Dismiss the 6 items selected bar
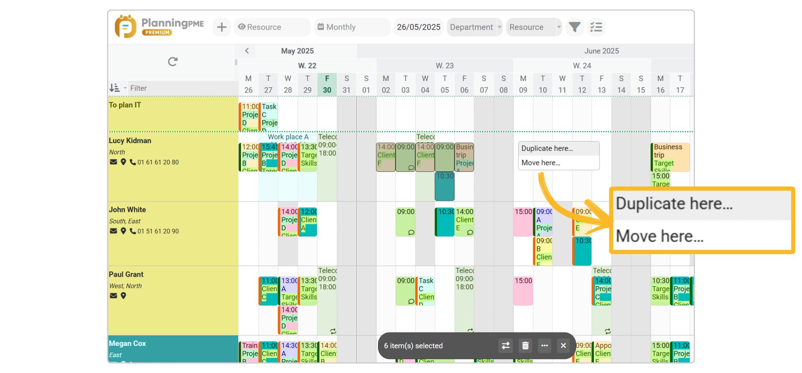Viewport: 802px width, 373px height. click(563, 345)
